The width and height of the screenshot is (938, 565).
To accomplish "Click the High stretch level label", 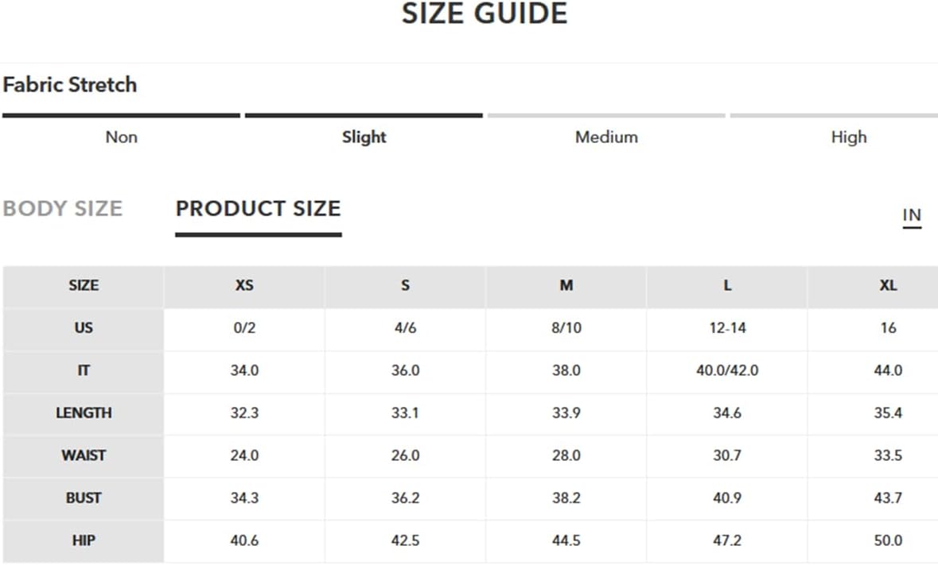I will 849,137.
